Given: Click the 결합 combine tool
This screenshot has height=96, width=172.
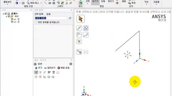Looking at the screenshot, I should click(124, 1).
